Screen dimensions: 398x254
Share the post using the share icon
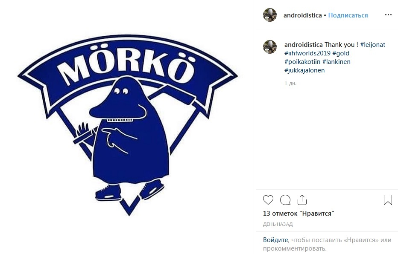point(302,200)
